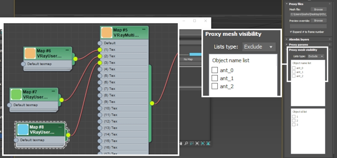Click the Preview override path field

click(x=308, y=26)
